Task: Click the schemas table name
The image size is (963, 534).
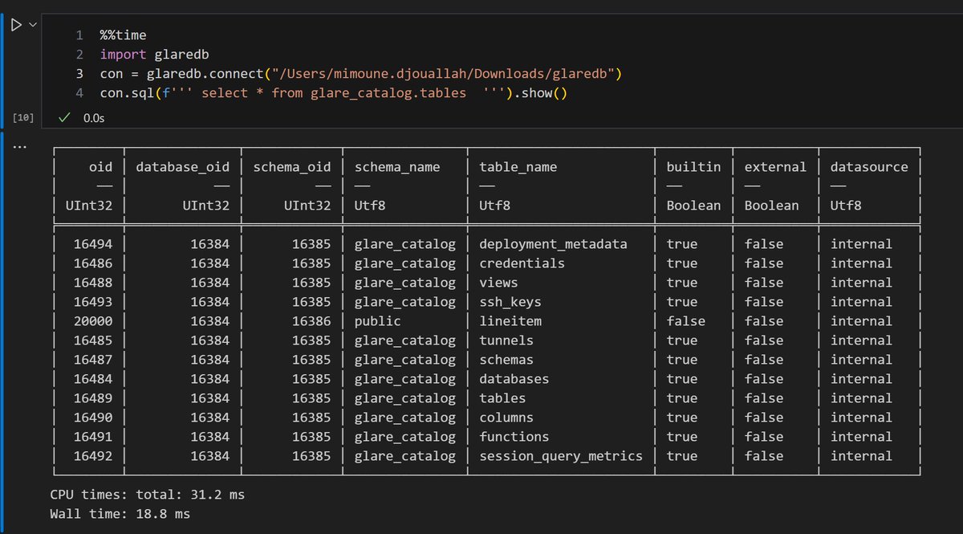Action: (x=506, y=360)
